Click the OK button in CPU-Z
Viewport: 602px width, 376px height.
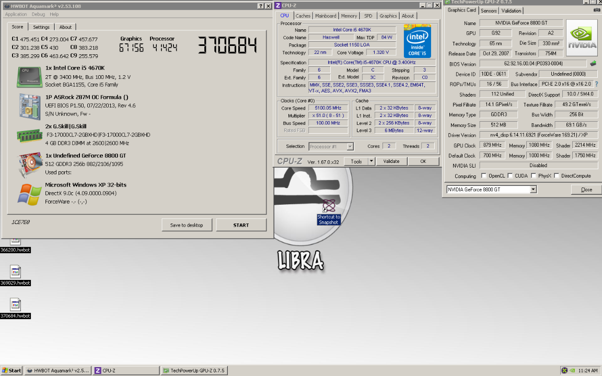click(x=423, y=161)
